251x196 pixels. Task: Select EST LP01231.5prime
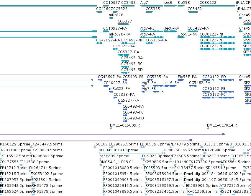pos(201,147)
